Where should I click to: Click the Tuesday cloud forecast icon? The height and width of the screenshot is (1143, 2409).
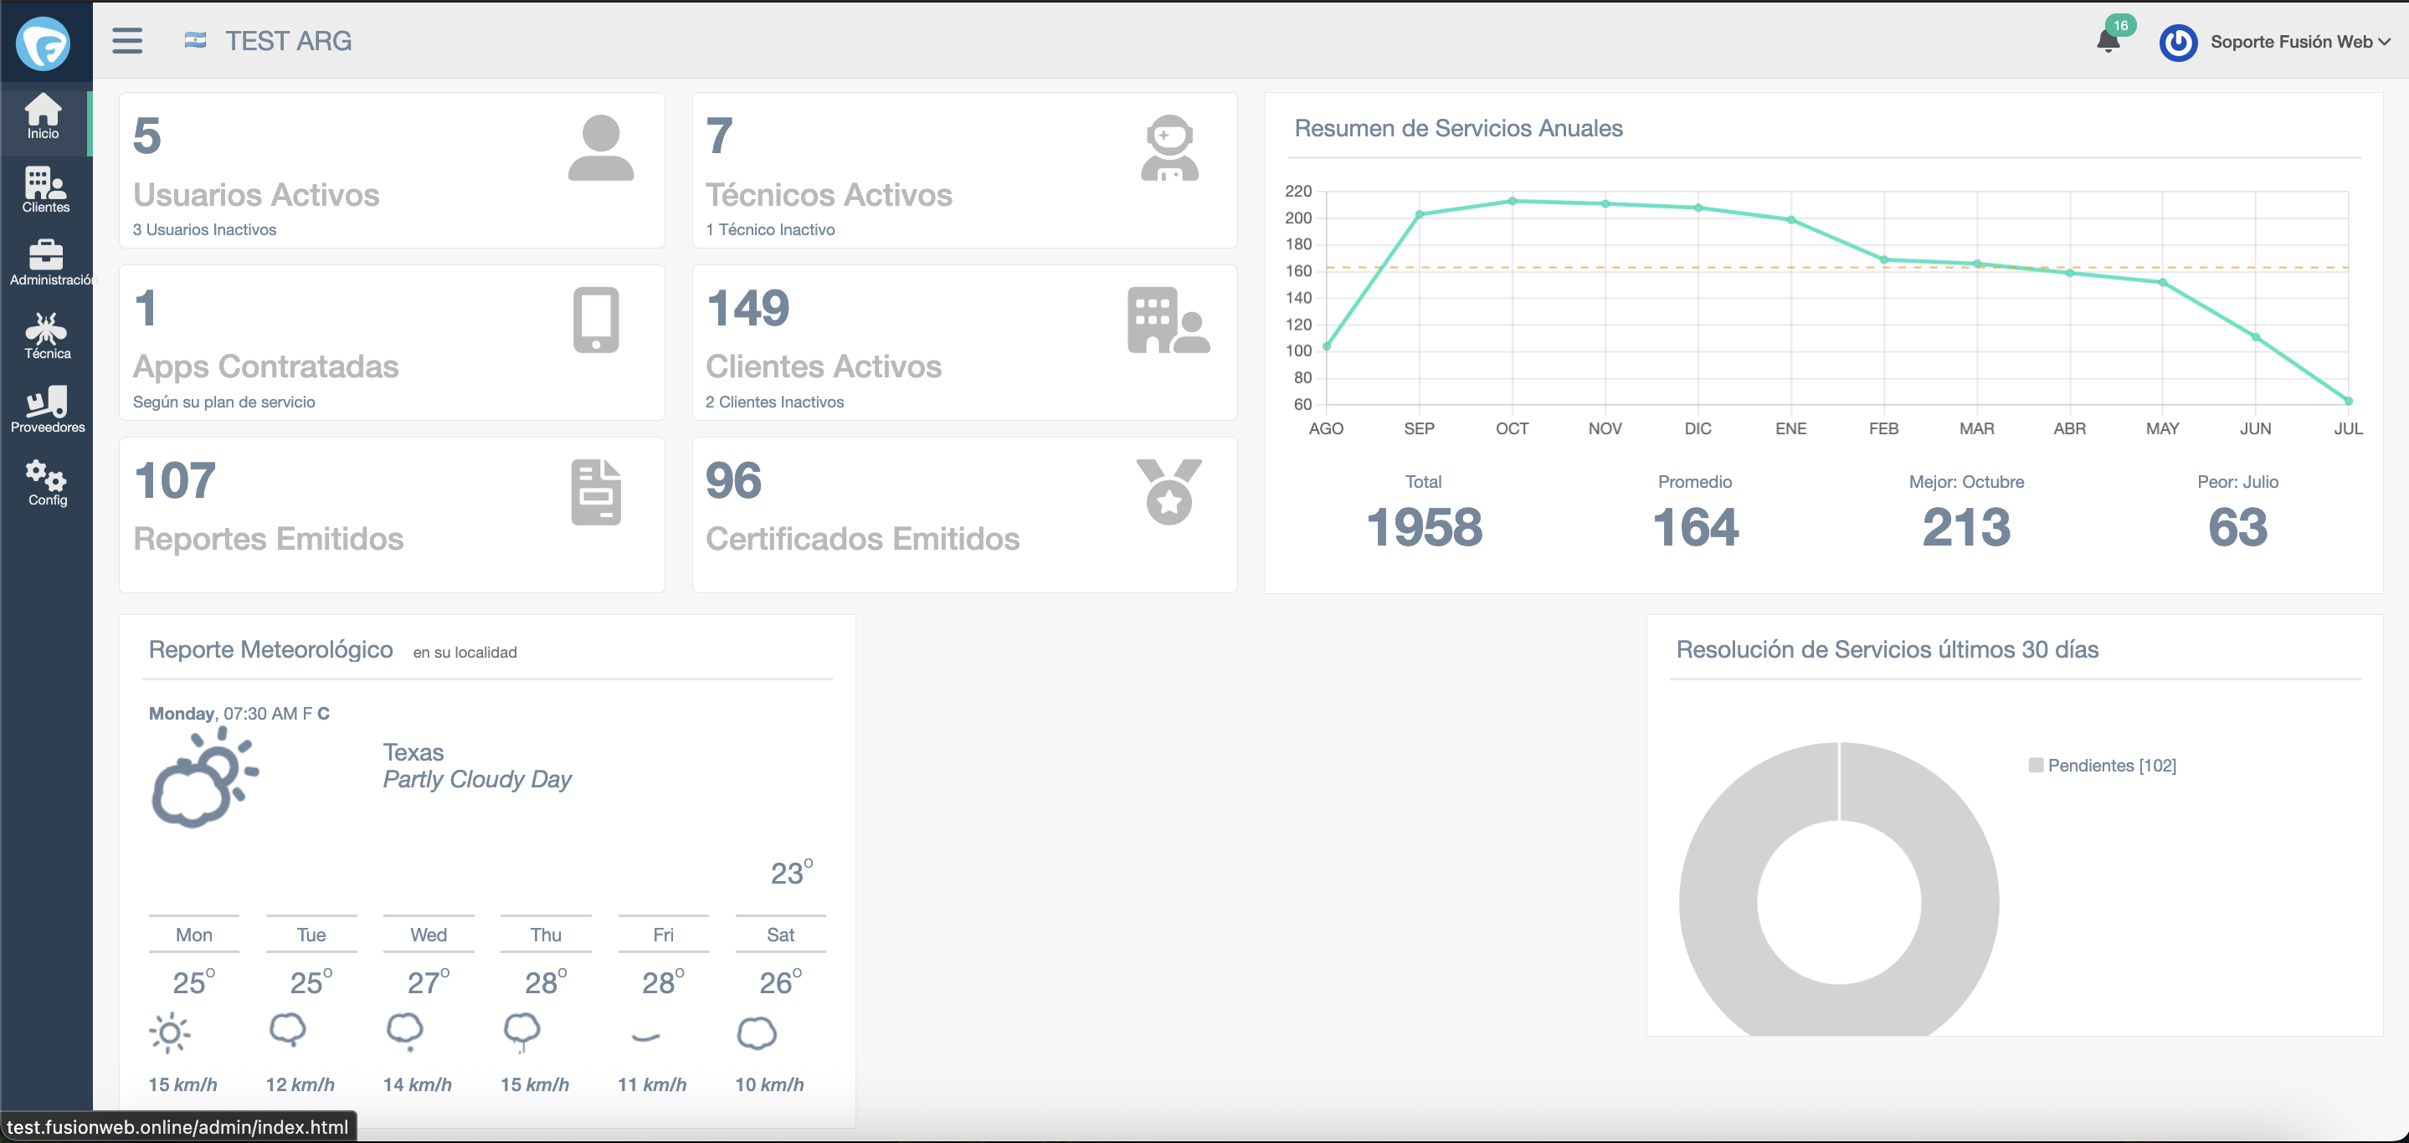pyautogui.click(x=287, y=1030)
